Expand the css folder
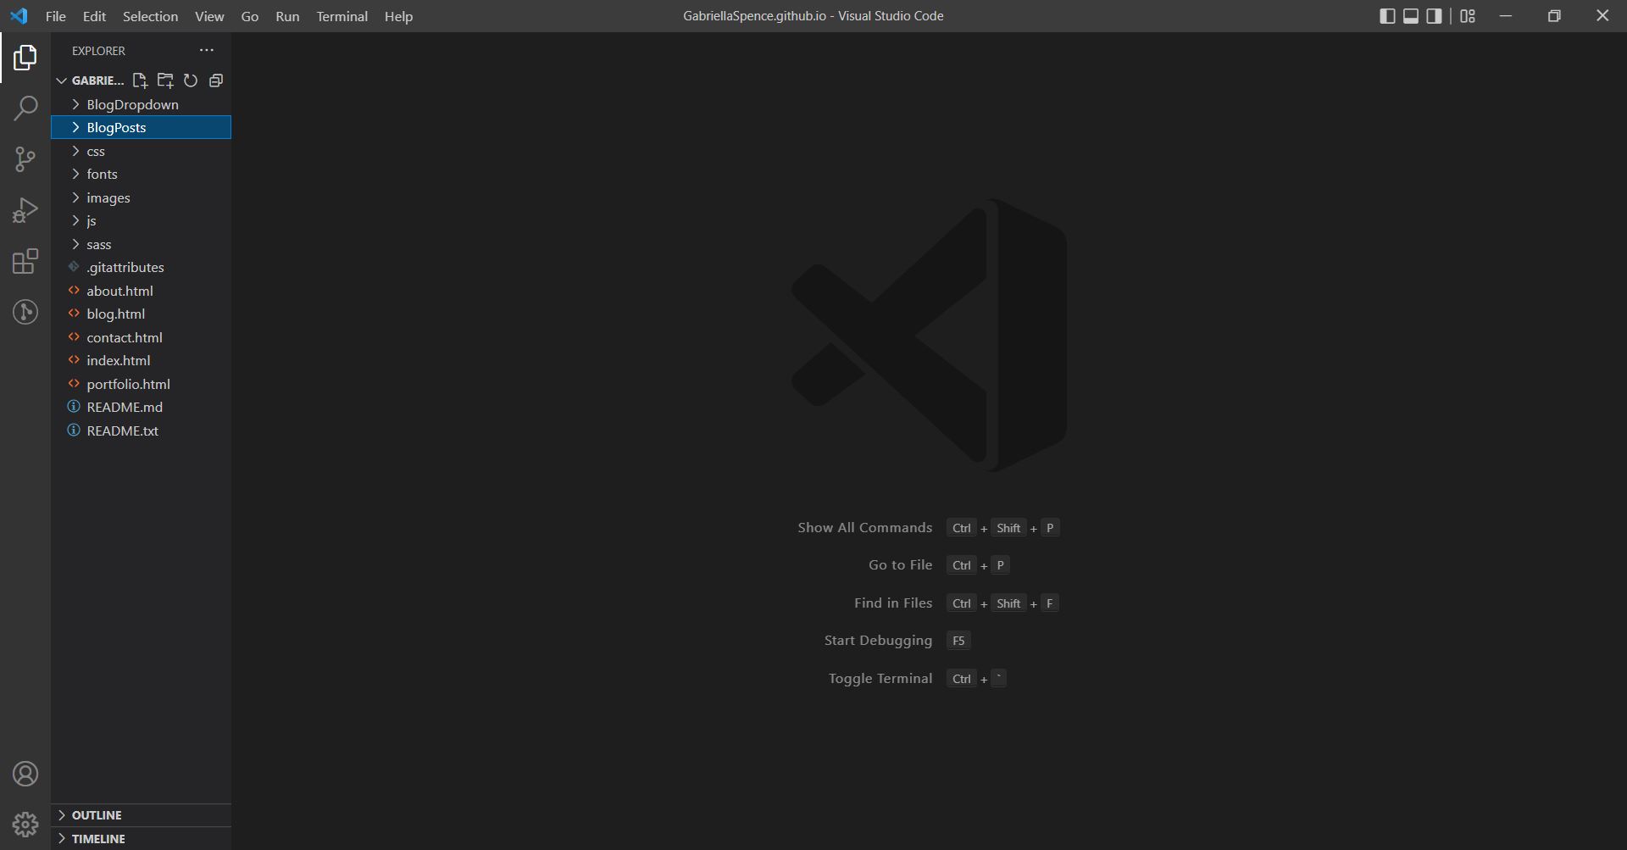1627x850 pixels. (141, 151)
